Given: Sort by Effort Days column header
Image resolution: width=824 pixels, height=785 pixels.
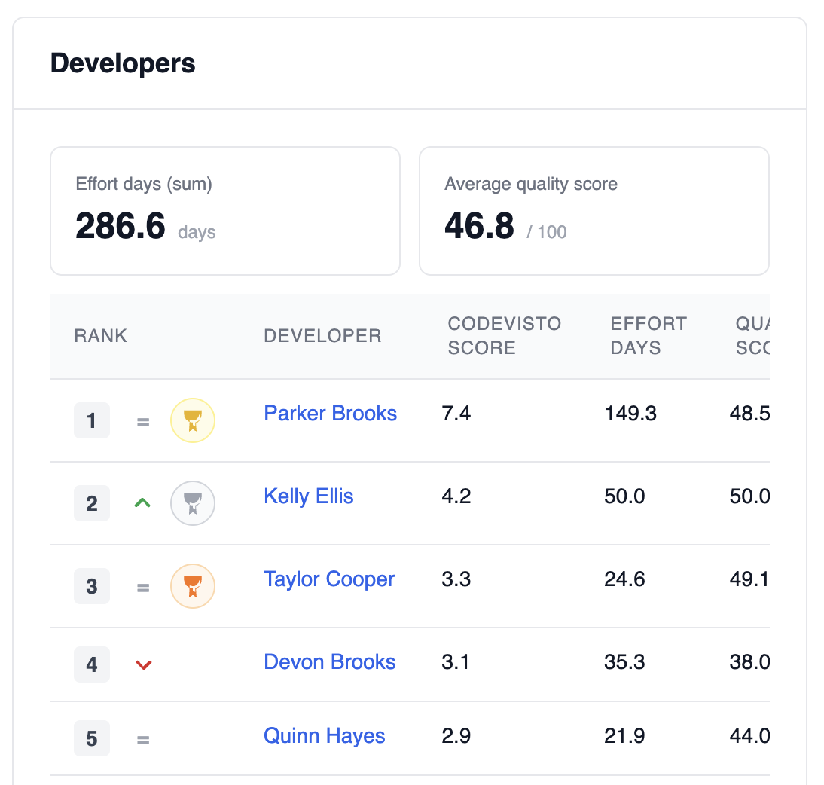Looking at the screenshot, I should point(649,336).
